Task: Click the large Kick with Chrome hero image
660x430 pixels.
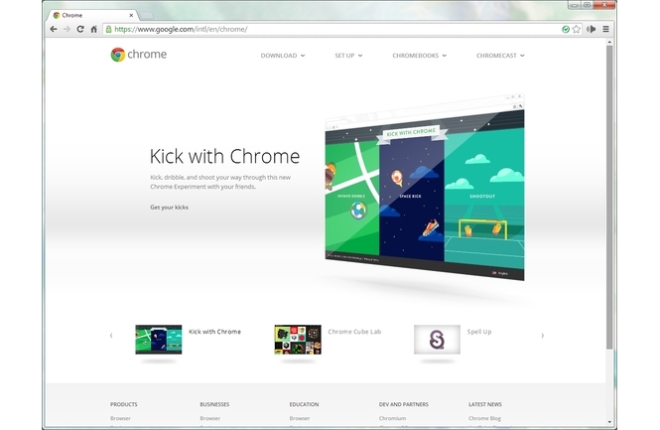Action: tap(425, 189)
